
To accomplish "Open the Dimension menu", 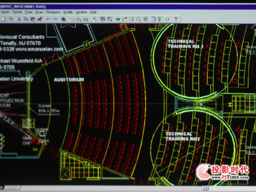I will pyautogui.click(x=53, y=12).
